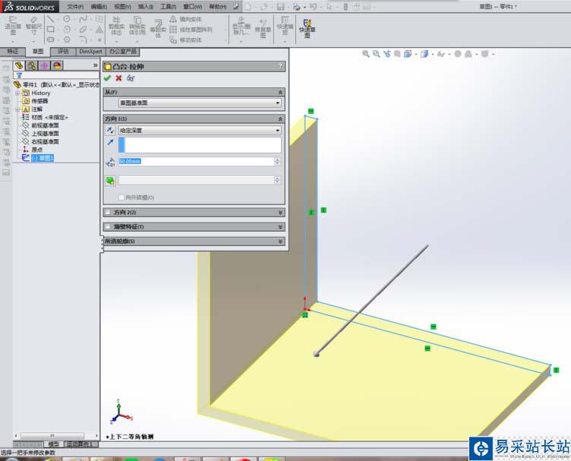Cancel the extrude with the red X
This screenshot has height=461, width=571.
pyautogui.click(x=118, y=78)
